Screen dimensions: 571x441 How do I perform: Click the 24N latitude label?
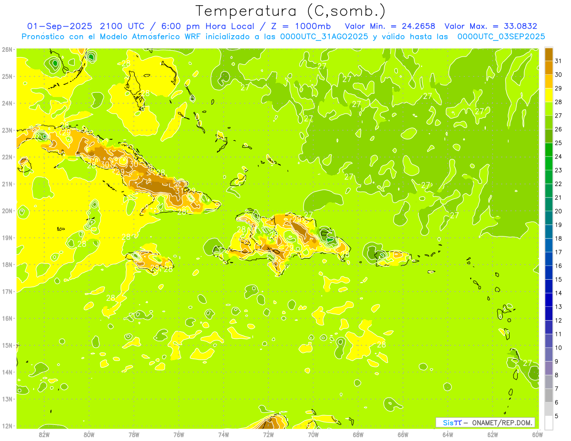(7, 103)
